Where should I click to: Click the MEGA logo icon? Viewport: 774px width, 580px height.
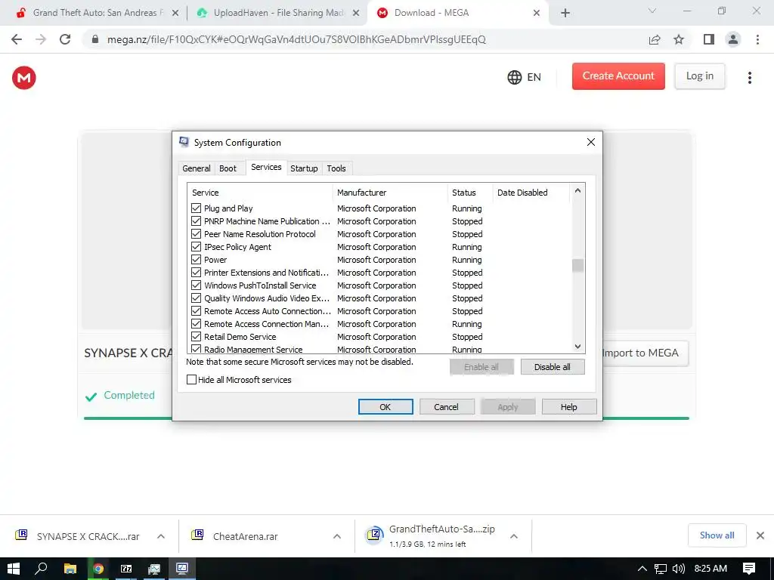23,78
